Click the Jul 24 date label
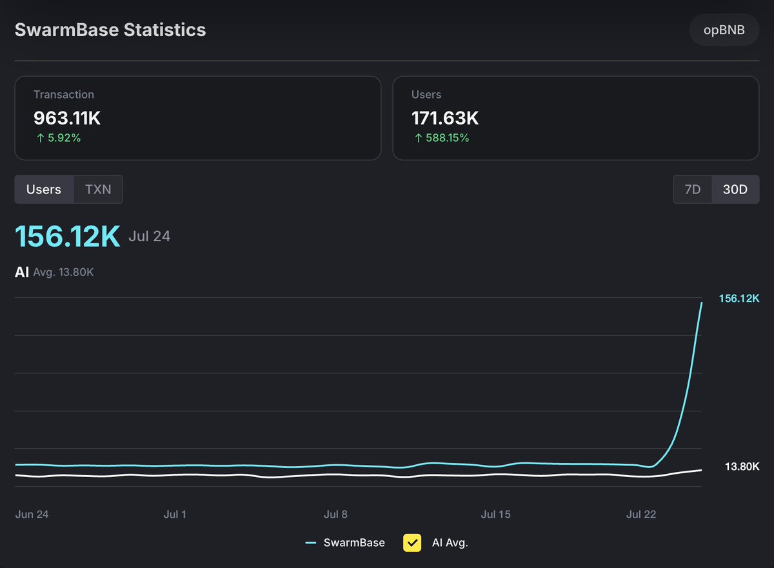 click(x=150, y=237)
